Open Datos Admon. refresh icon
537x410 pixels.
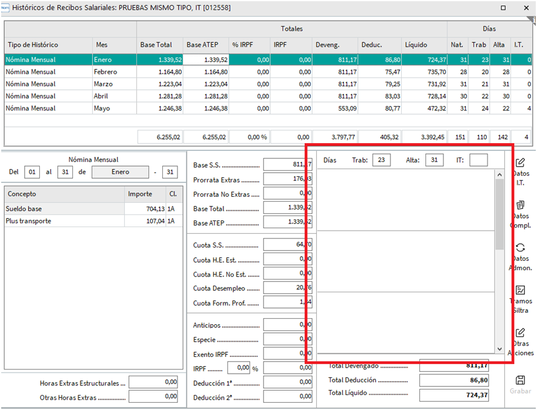520,248
